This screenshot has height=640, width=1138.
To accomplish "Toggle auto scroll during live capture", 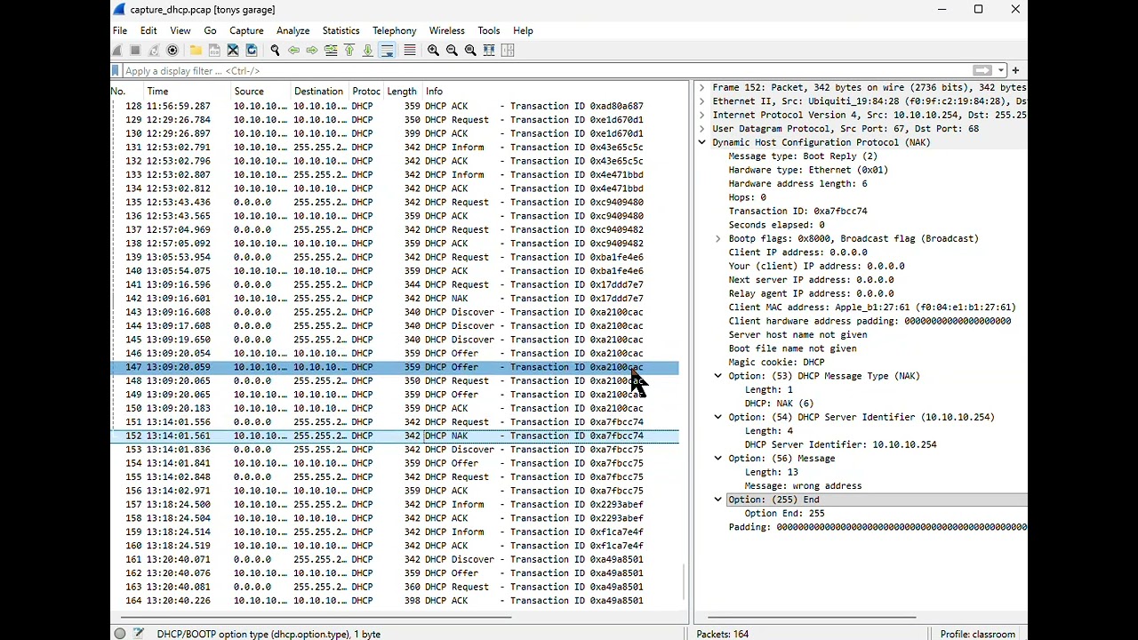I will point(387,51).
